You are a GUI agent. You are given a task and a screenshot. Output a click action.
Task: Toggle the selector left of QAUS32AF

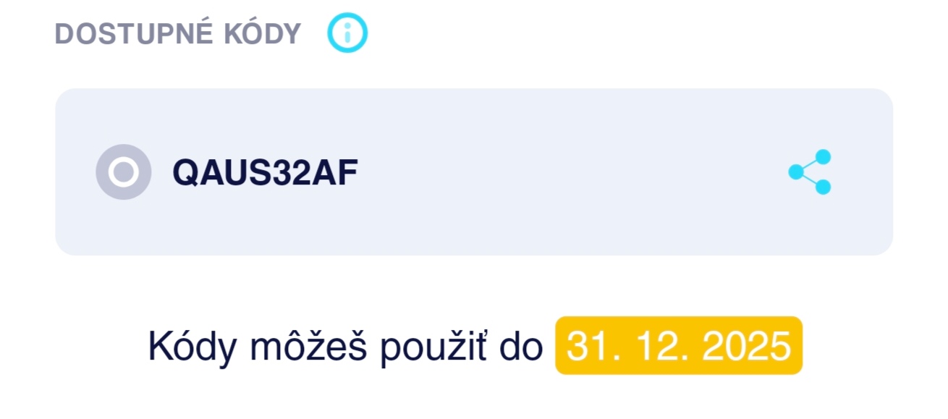[x=124, y=172]
